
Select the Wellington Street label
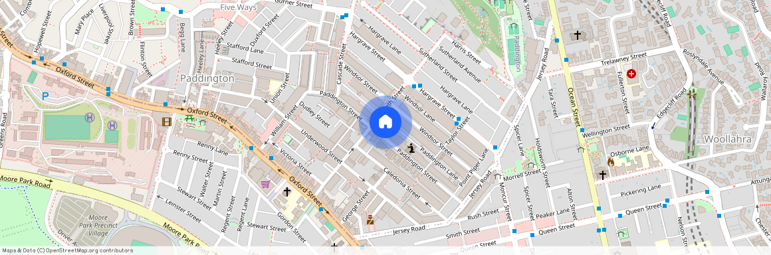606,131
